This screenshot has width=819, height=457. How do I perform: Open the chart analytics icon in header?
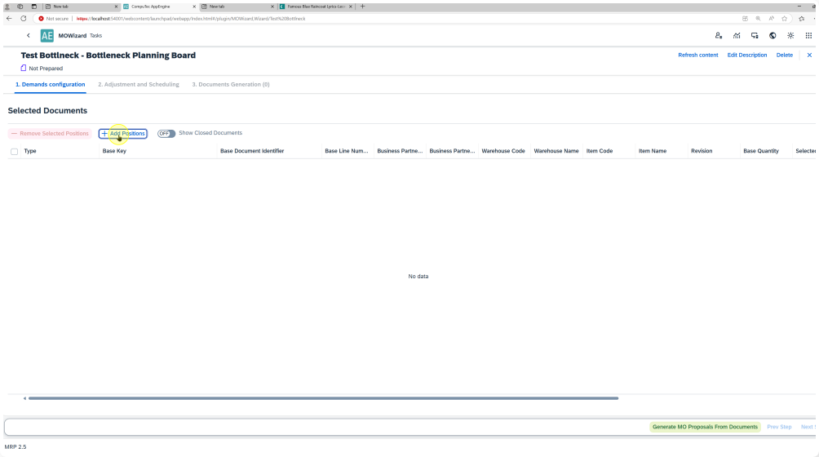coord(737,36)
